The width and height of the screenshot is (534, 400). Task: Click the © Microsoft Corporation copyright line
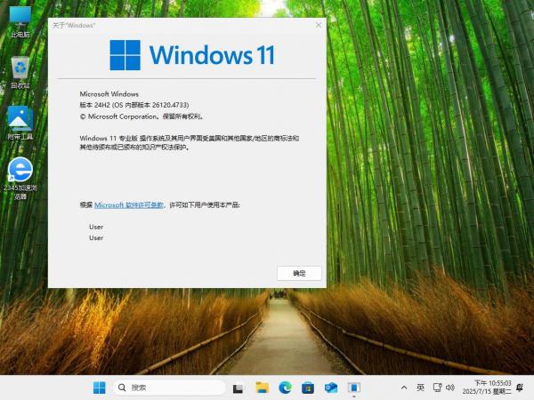tap(142, 116)
